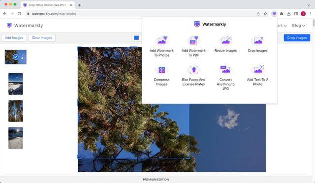The width and height of the screenshot is (315, 183).
Task: Toggle the checkmark on first thumbnail
Action: pos(15,57)
